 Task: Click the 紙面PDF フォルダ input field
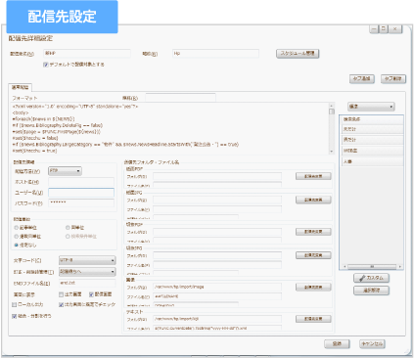pos(217,176)
